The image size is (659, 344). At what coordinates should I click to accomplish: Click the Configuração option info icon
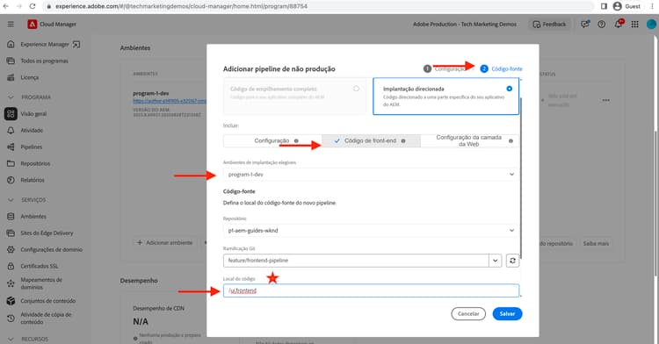coord(296,141)
